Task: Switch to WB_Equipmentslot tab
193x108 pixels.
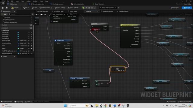Action: pyautogui.click(x=58, y=4)
